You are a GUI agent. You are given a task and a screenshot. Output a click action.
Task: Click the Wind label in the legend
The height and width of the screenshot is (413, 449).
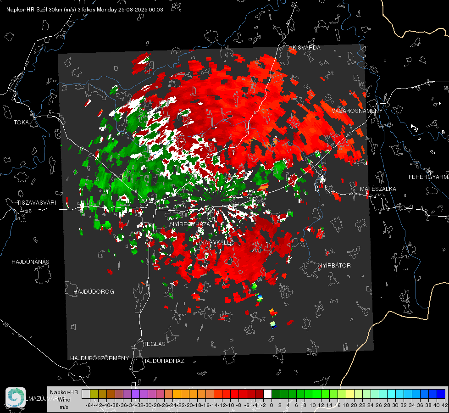click(x=64, y=400)
